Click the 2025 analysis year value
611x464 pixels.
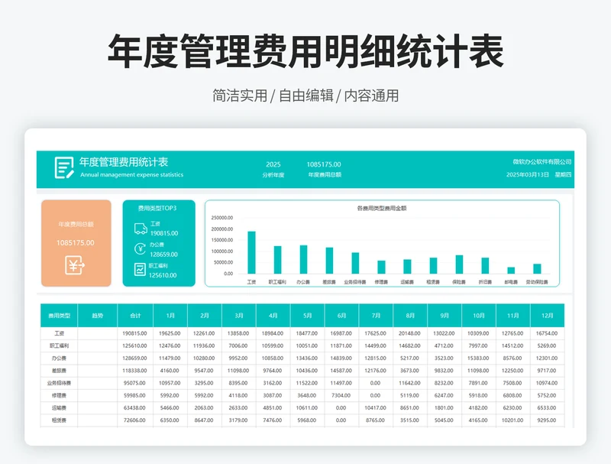coord(273,164)
